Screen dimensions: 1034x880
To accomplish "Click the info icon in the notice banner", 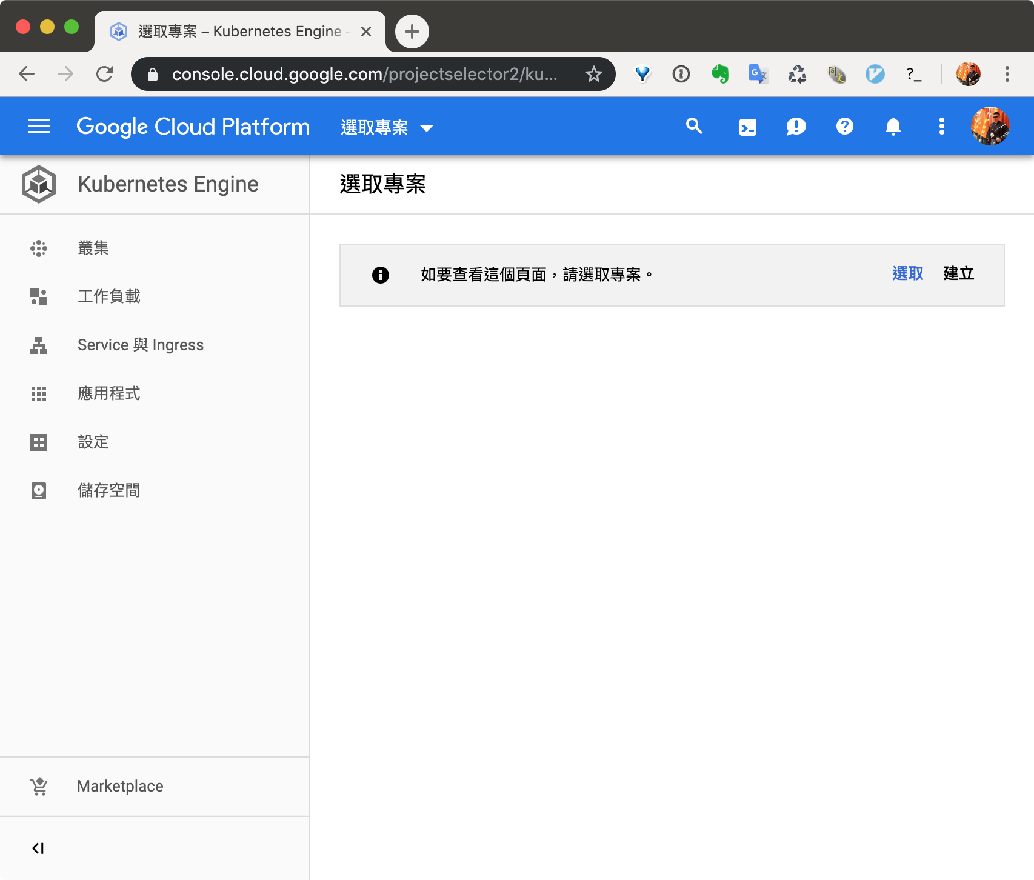I will [x=381, y=275].
